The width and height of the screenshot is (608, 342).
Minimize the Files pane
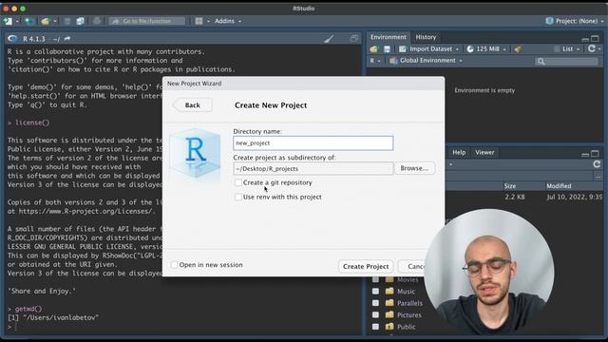tap(585, 154)
